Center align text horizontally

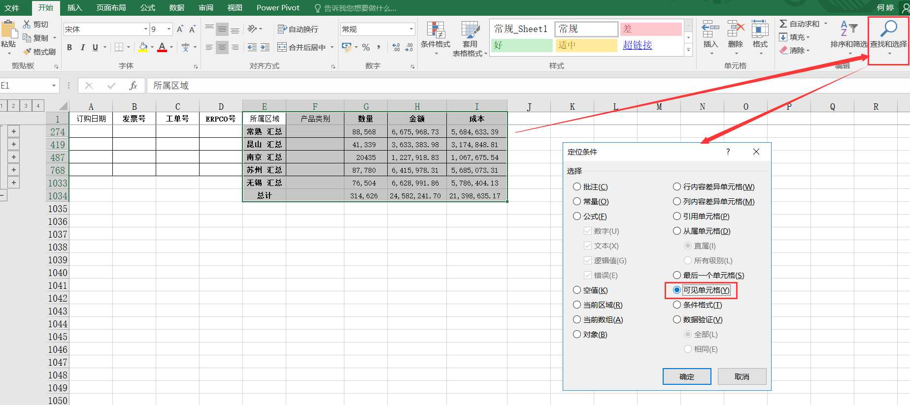click(x=222, y=47)
